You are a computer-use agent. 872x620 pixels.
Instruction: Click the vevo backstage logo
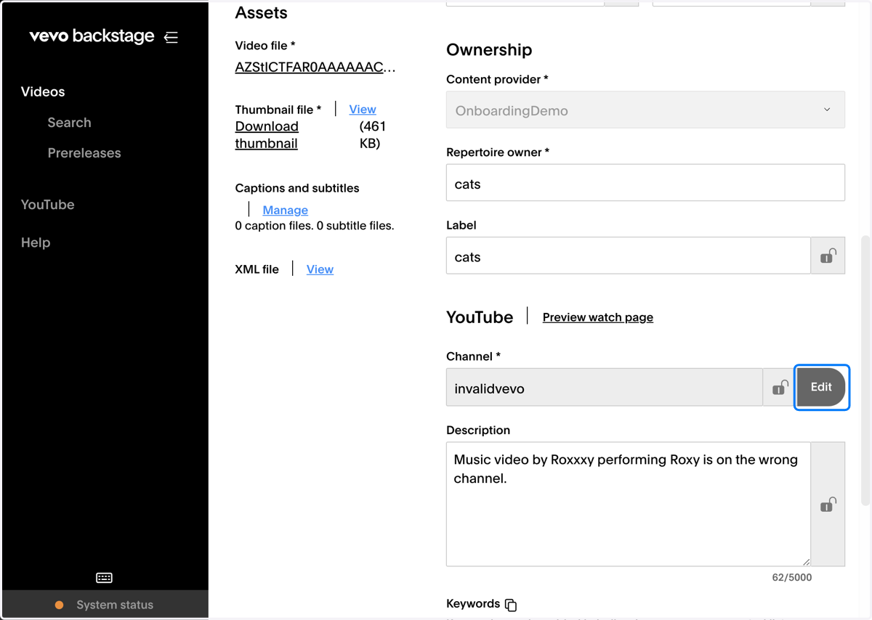[92, 36]
